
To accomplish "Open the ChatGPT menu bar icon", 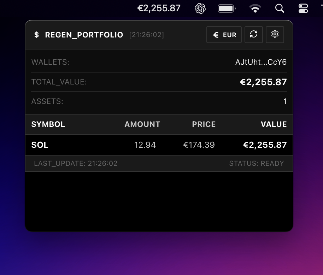I will pos(200,8).
